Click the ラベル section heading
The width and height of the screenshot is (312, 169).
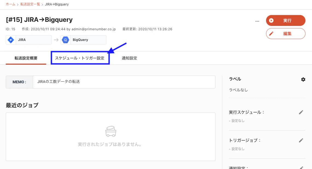pos(235,79)
